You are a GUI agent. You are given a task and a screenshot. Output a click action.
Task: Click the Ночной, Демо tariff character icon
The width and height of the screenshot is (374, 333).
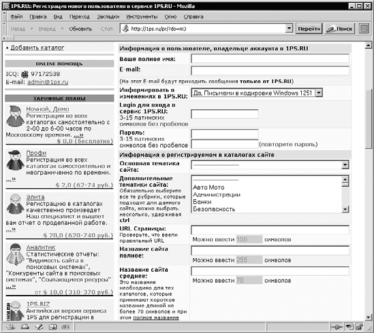15,116
